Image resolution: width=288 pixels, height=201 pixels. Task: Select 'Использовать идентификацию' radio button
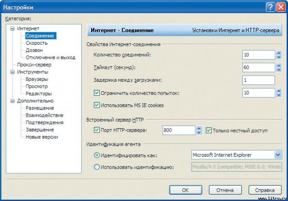coord(96,167)
